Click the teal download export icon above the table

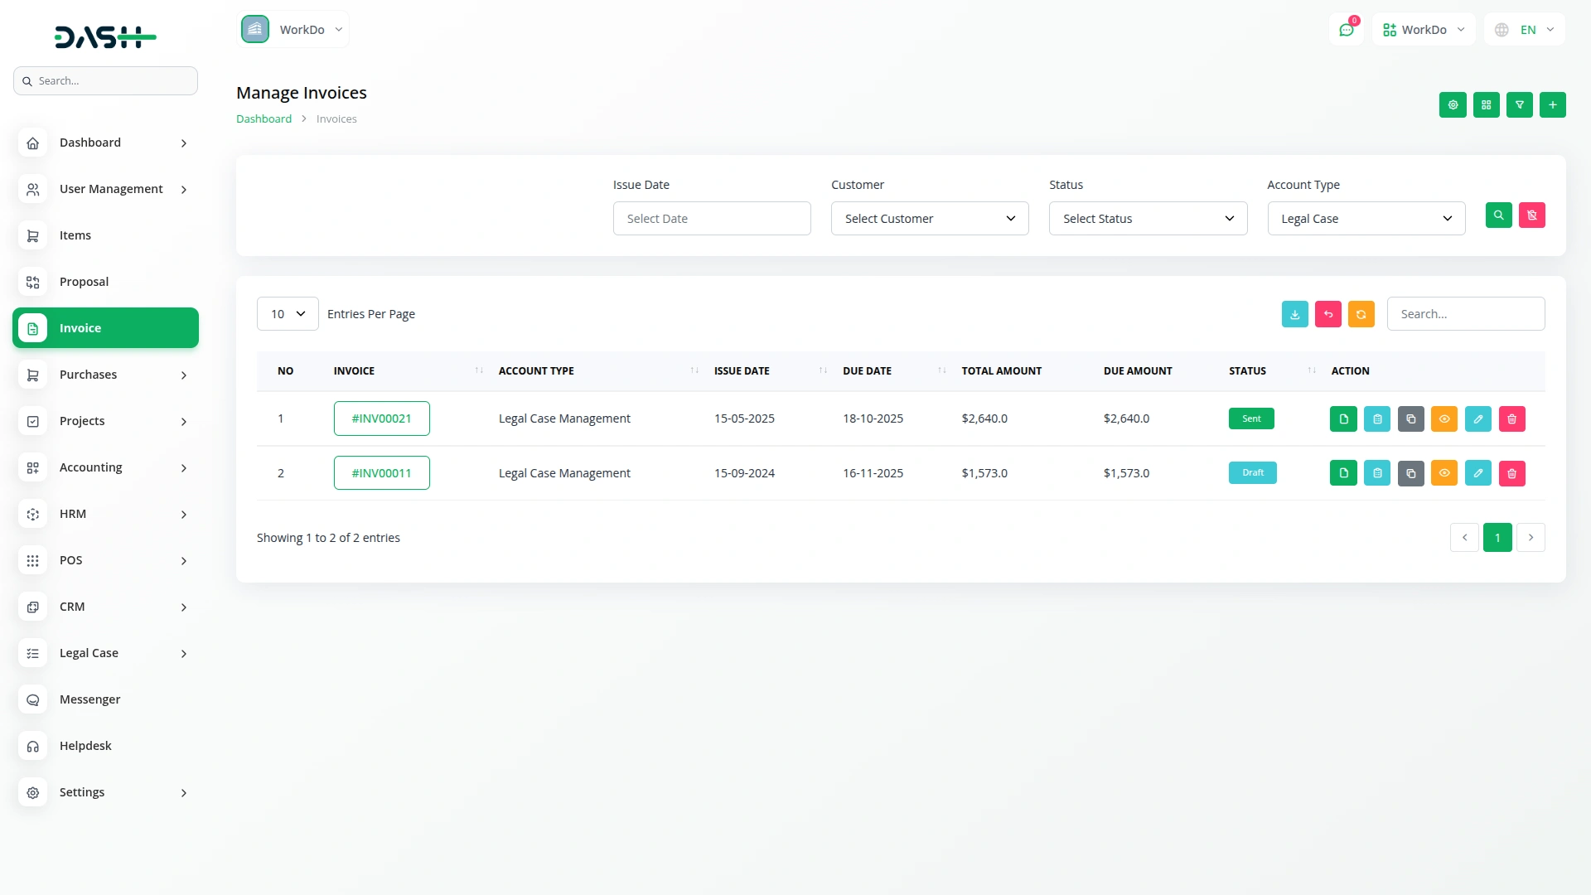pyautogui.click(x=1295, y=313)
